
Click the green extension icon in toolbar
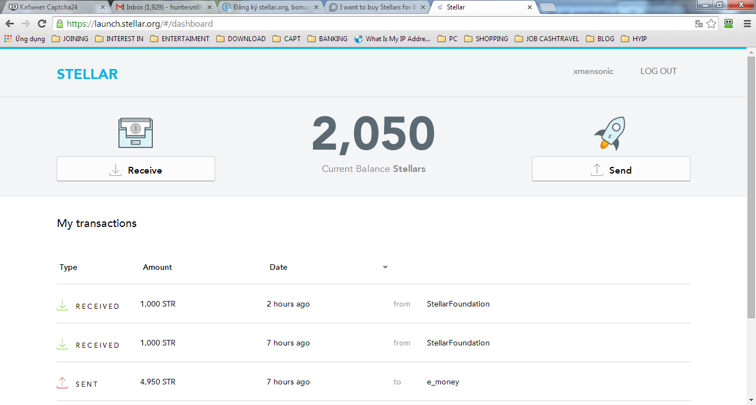click(x=729, y=24)
